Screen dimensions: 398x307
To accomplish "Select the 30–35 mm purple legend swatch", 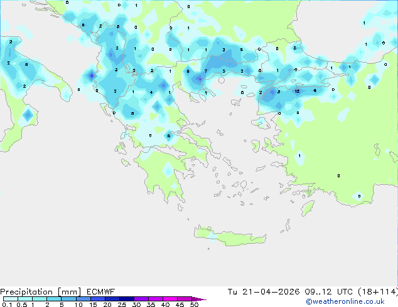I will tap(141, 299).
